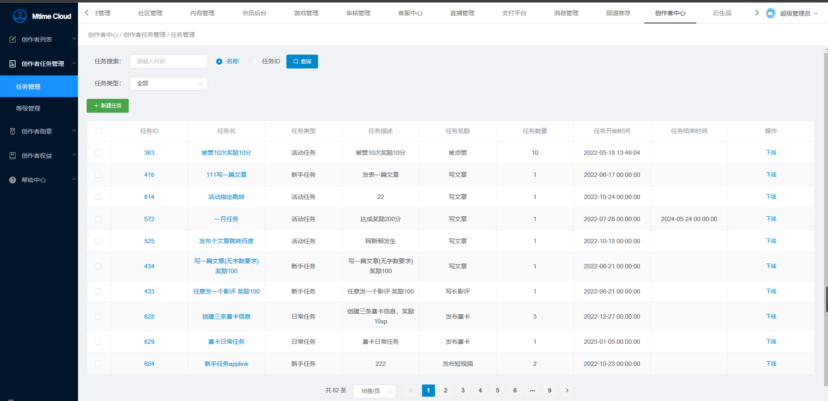Go to next page arrow in pagination
828x401 pixels.
point(567,391)
